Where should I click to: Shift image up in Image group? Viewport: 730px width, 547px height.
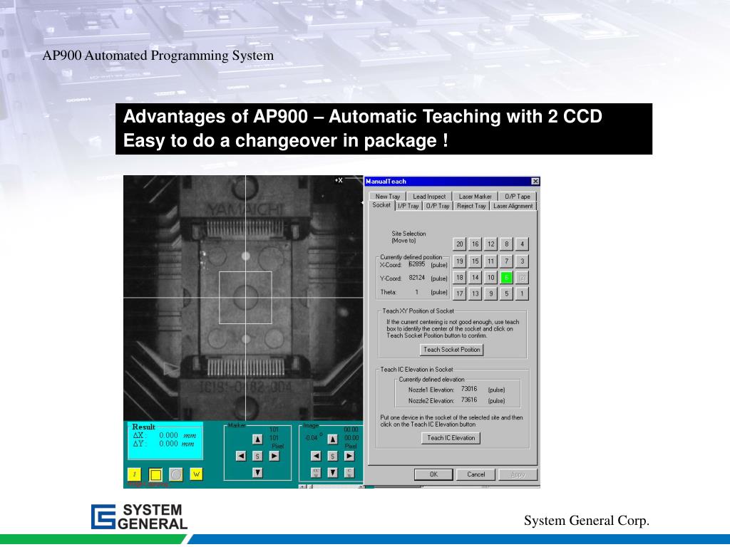pos(332,439)
